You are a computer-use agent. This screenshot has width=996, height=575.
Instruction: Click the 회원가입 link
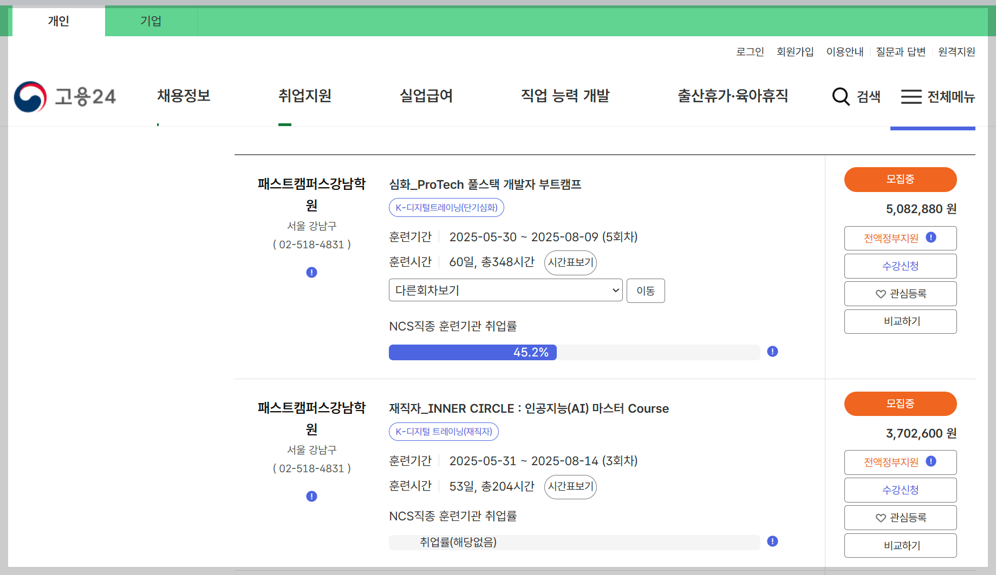coord(795,51)
